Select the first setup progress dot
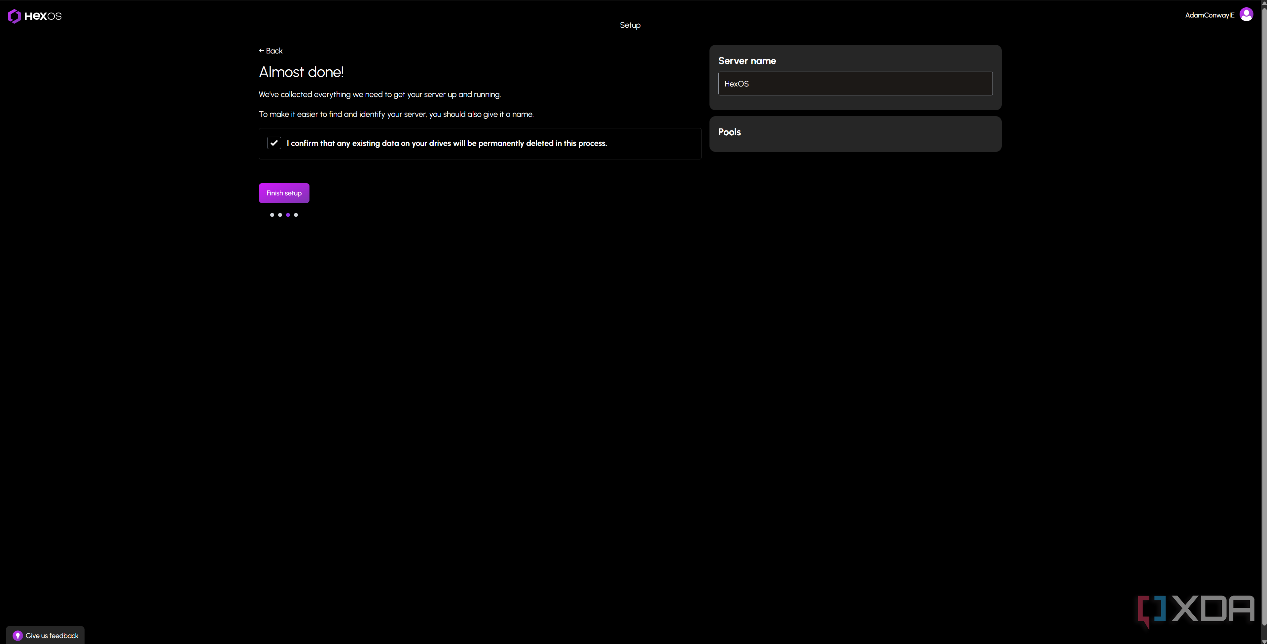The width and height of the screenshot is (1267, 644). (x=272, y=215)
